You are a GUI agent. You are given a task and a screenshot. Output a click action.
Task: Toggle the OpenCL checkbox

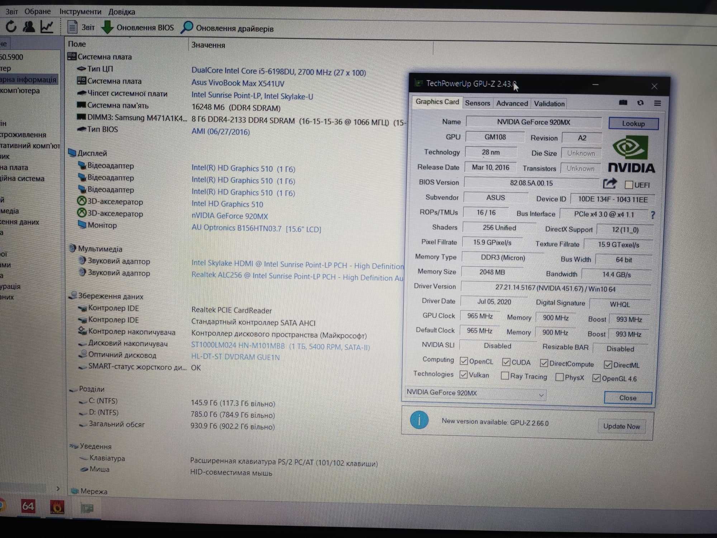pyautogui.click(x=464, y=361)
